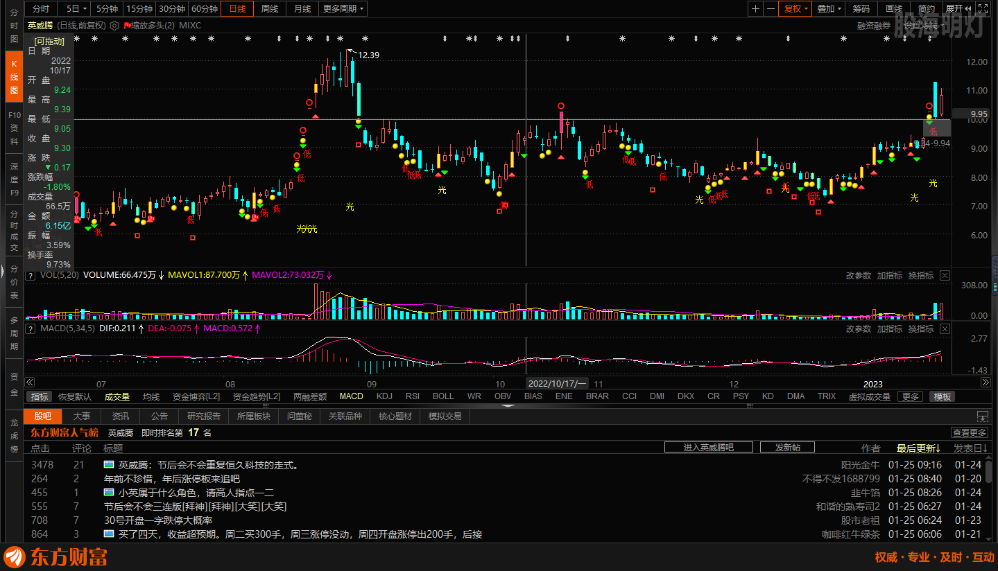
Task: Toggle the 指标 button
Action: click(x=40, y=396)
